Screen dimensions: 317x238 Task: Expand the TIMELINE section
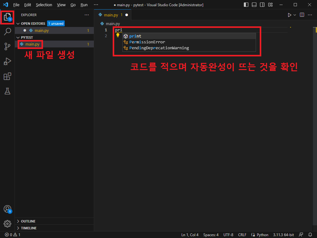pyautogui.click(x=28, y=228)
